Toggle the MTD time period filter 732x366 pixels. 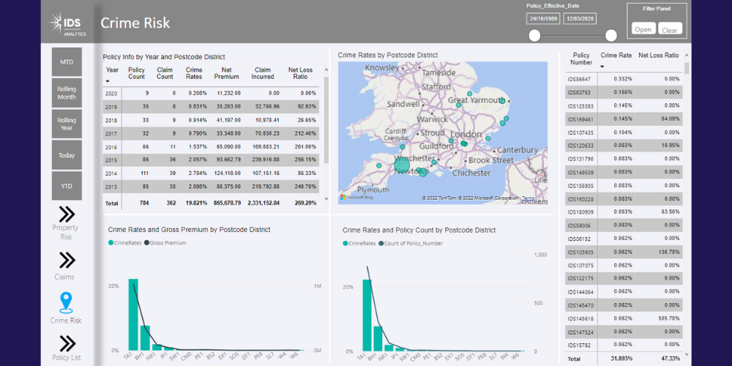coord(67,62)
